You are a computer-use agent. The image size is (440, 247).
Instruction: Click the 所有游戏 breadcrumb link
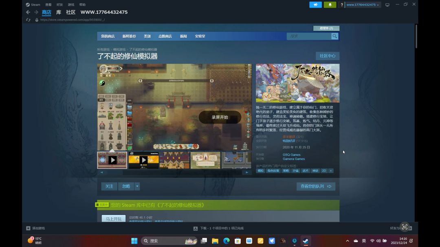pyautogui.click(x=103, y=50)
